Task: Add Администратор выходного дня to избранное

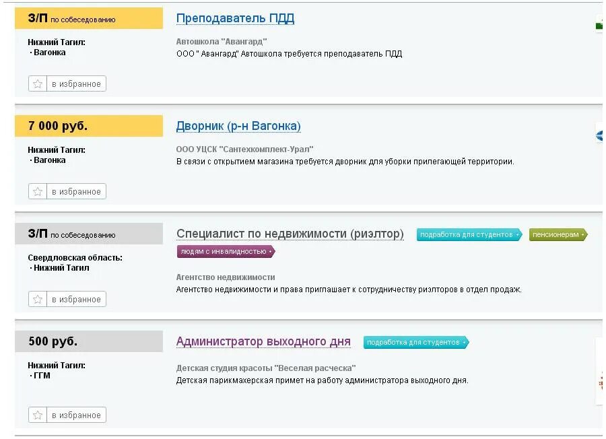Action: pos(76,415)
